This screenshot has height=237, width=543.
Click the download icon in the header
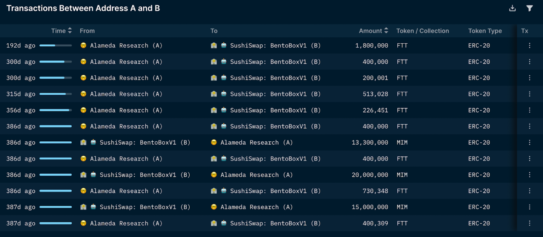coord(512,8)
